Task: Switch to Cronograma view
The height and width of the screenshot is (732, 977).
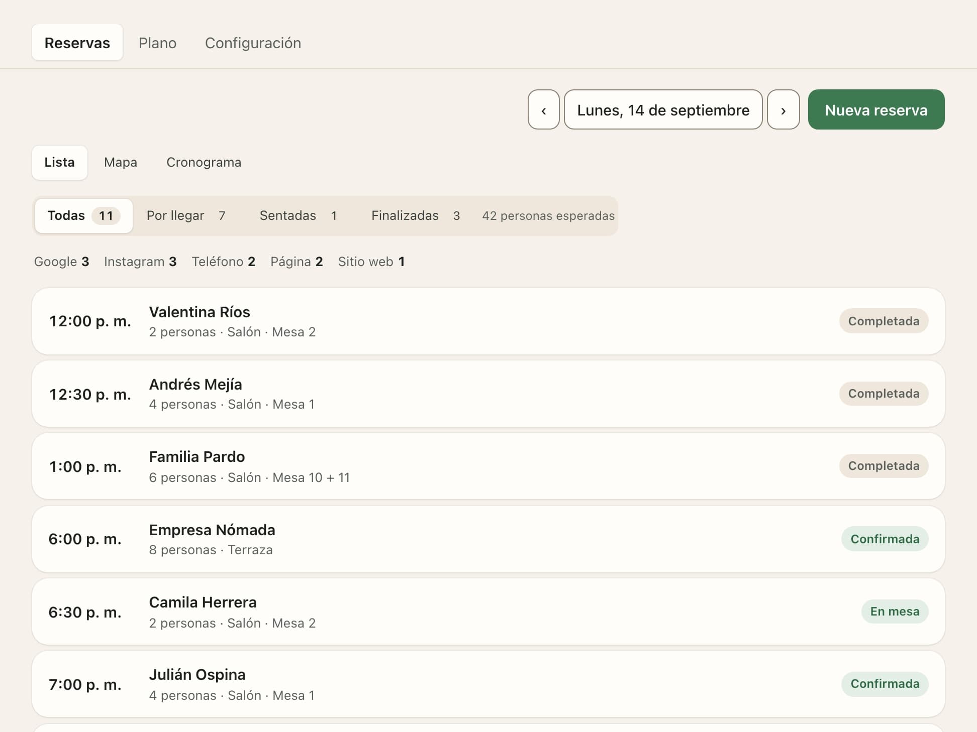Action: [204, 162]
